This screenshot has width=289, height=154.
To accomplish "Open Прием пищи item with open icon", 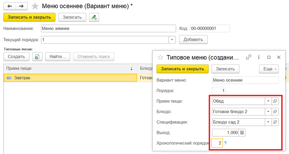I will [275, 101].
